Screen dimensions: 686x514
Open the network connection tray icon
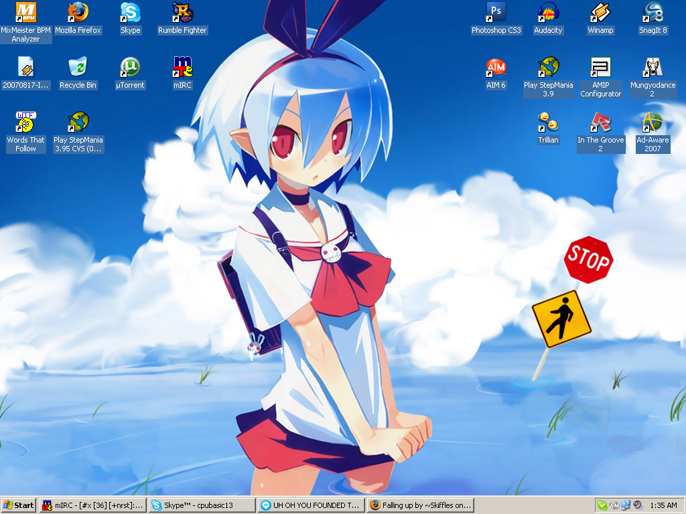tap(626, 505)
